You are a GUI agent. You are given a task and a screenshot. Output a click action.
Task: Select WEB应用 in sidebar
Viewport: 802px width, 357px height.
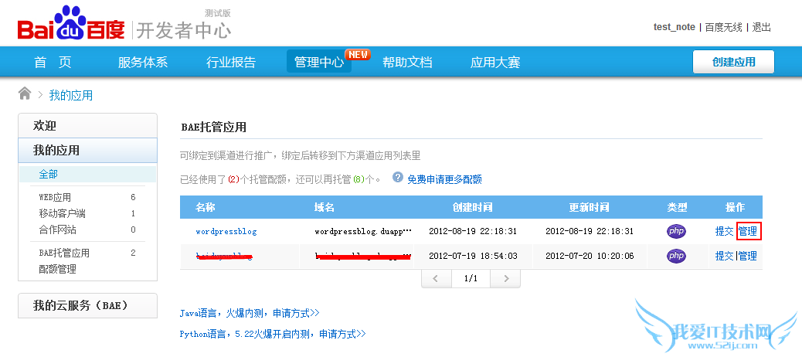click(x=55, y=198)
